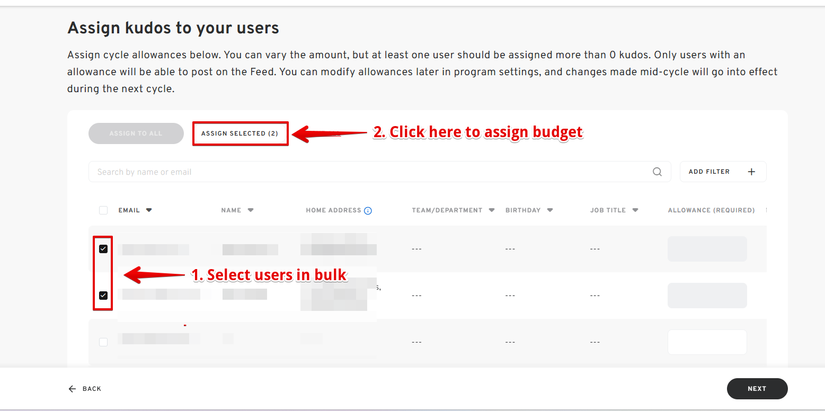Click the Home Address info icon
Image resolution: width=825 pixels, height=411 pixels.
368,211
